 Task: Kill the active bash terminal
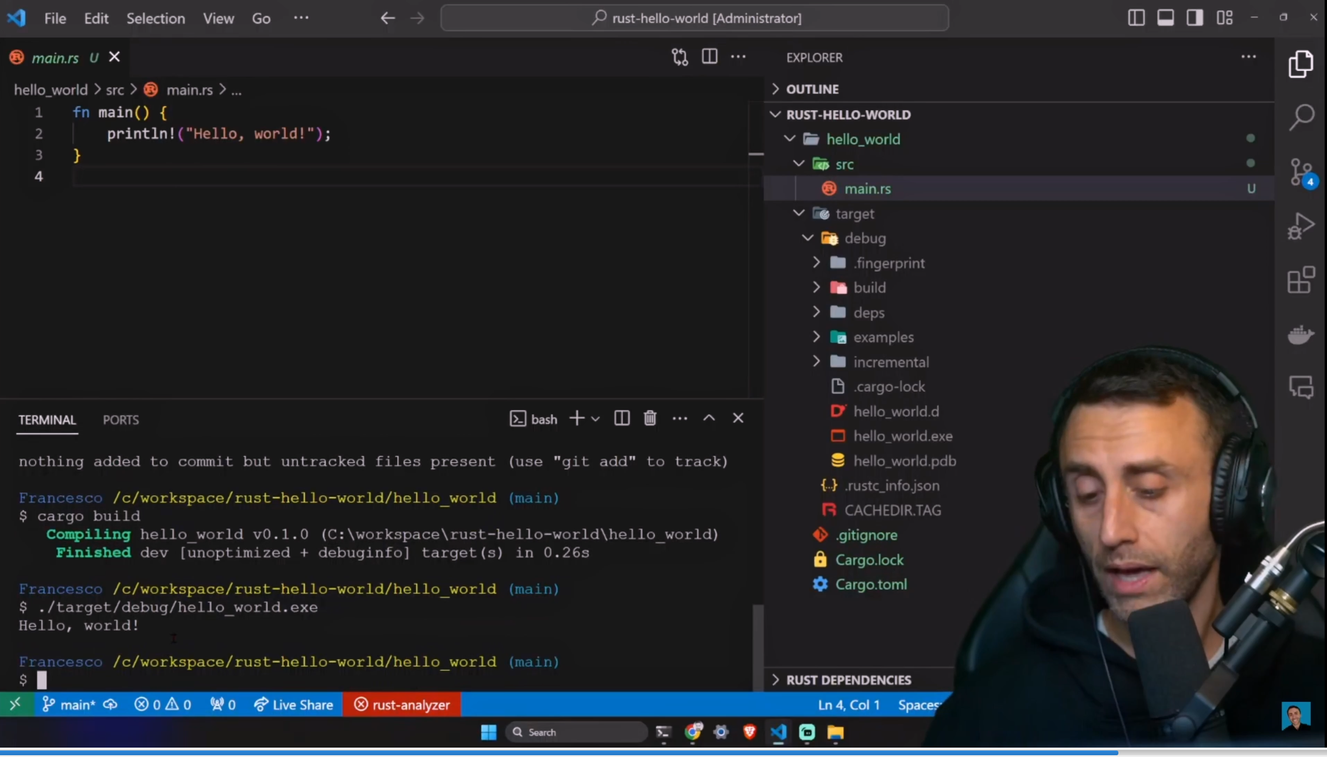650,418
